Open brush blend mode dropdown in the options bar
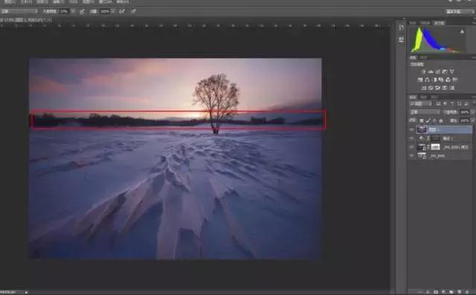The image size is (476, 295). tap(19, 11)
